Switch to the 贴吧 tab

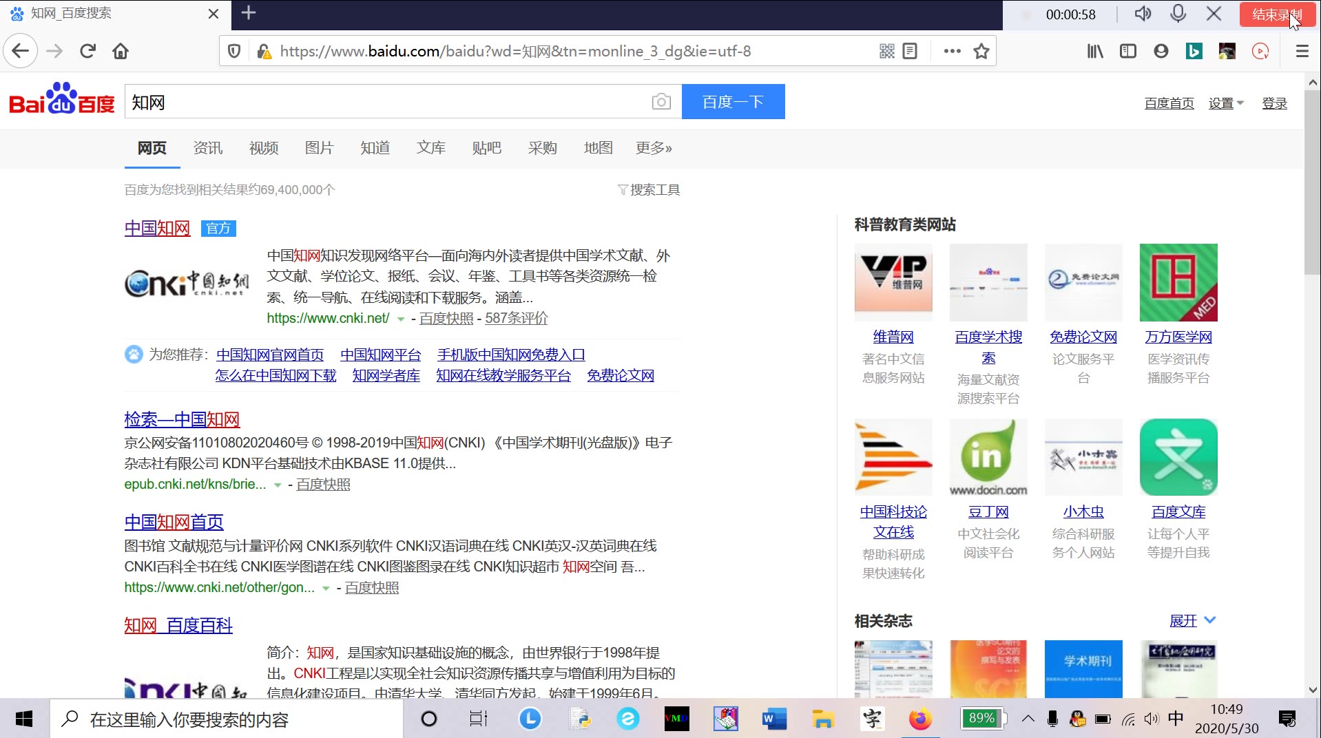pyautogui.click(x=487, y=148)
